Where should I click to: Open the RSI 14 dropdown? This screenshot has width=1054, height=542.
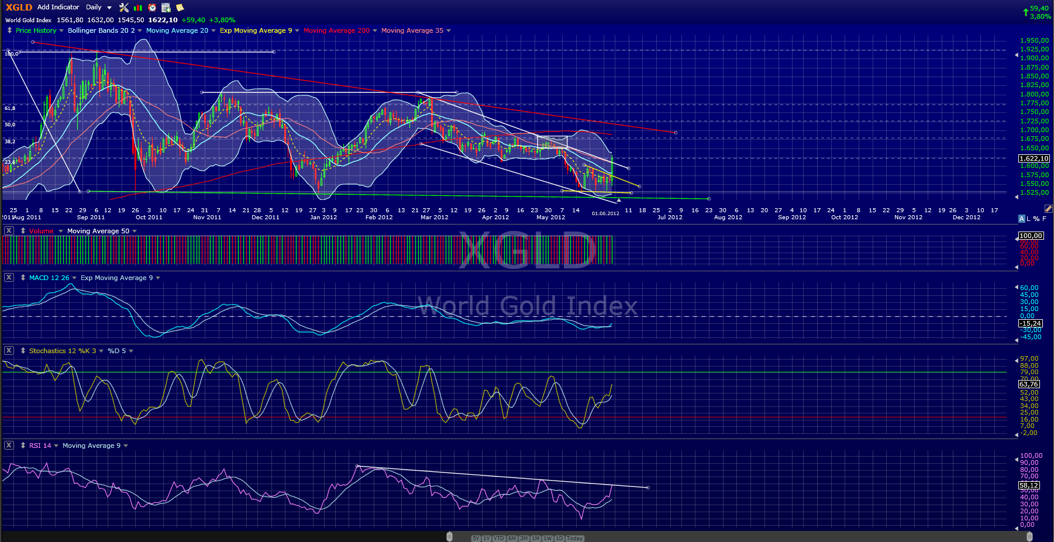[x=56, y=446]
